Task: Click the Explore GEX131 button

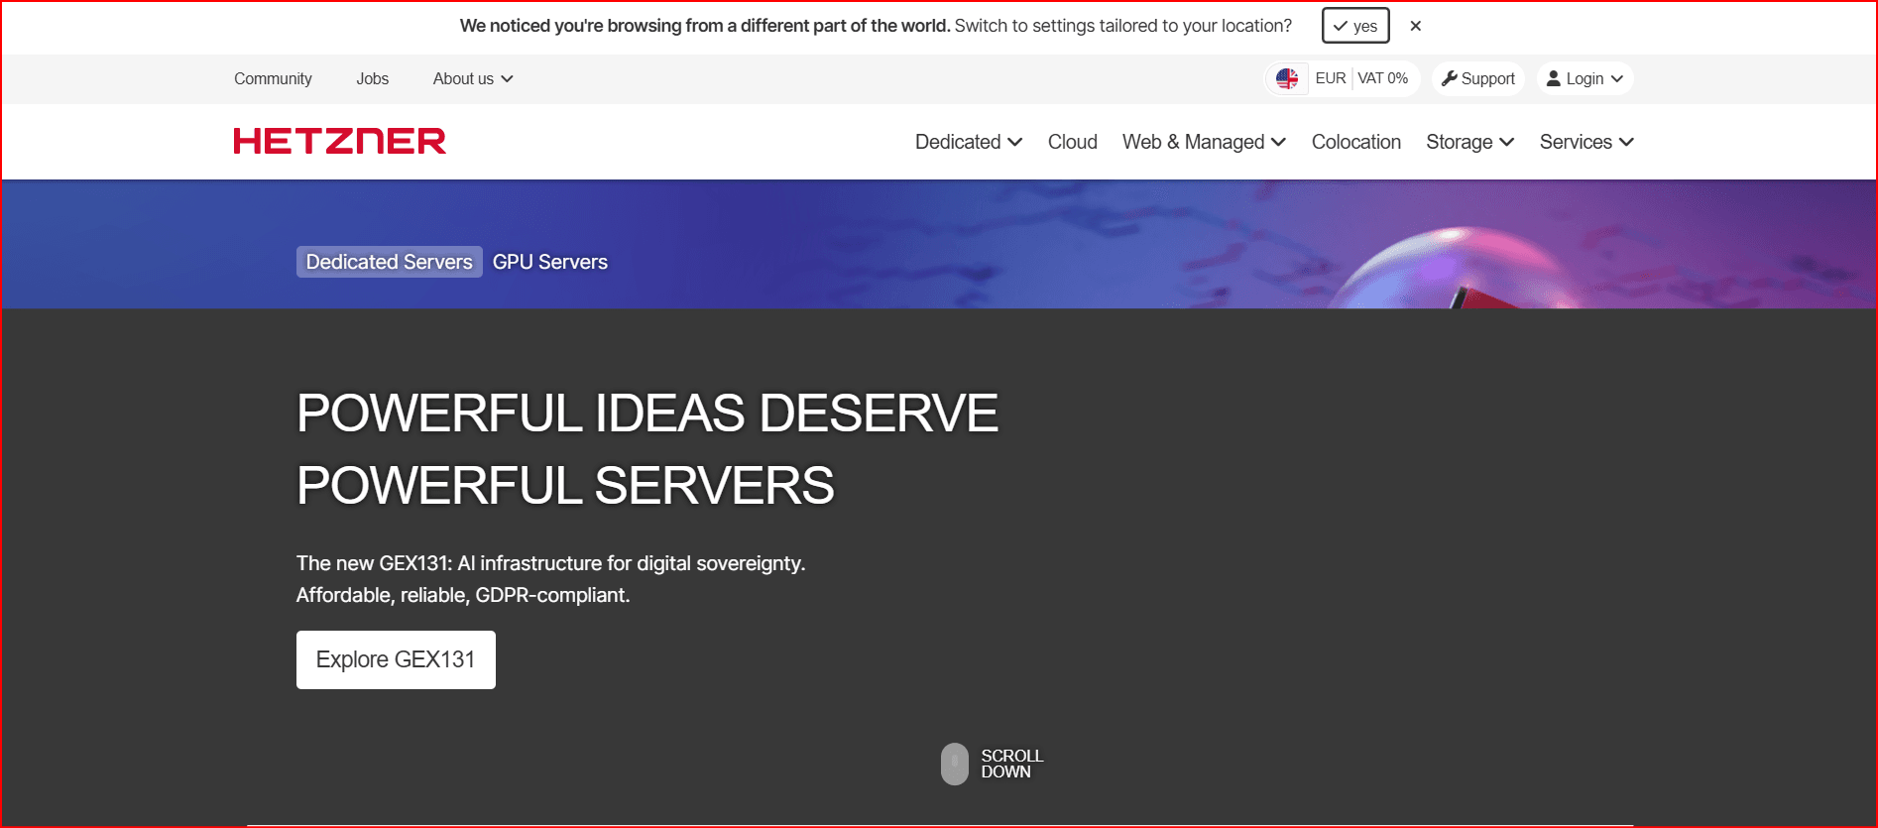Action: [x=396, y=659]
